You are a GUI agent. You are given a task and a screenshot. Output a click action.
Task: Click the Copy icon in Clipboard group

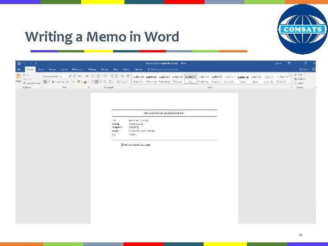point(24,79)
